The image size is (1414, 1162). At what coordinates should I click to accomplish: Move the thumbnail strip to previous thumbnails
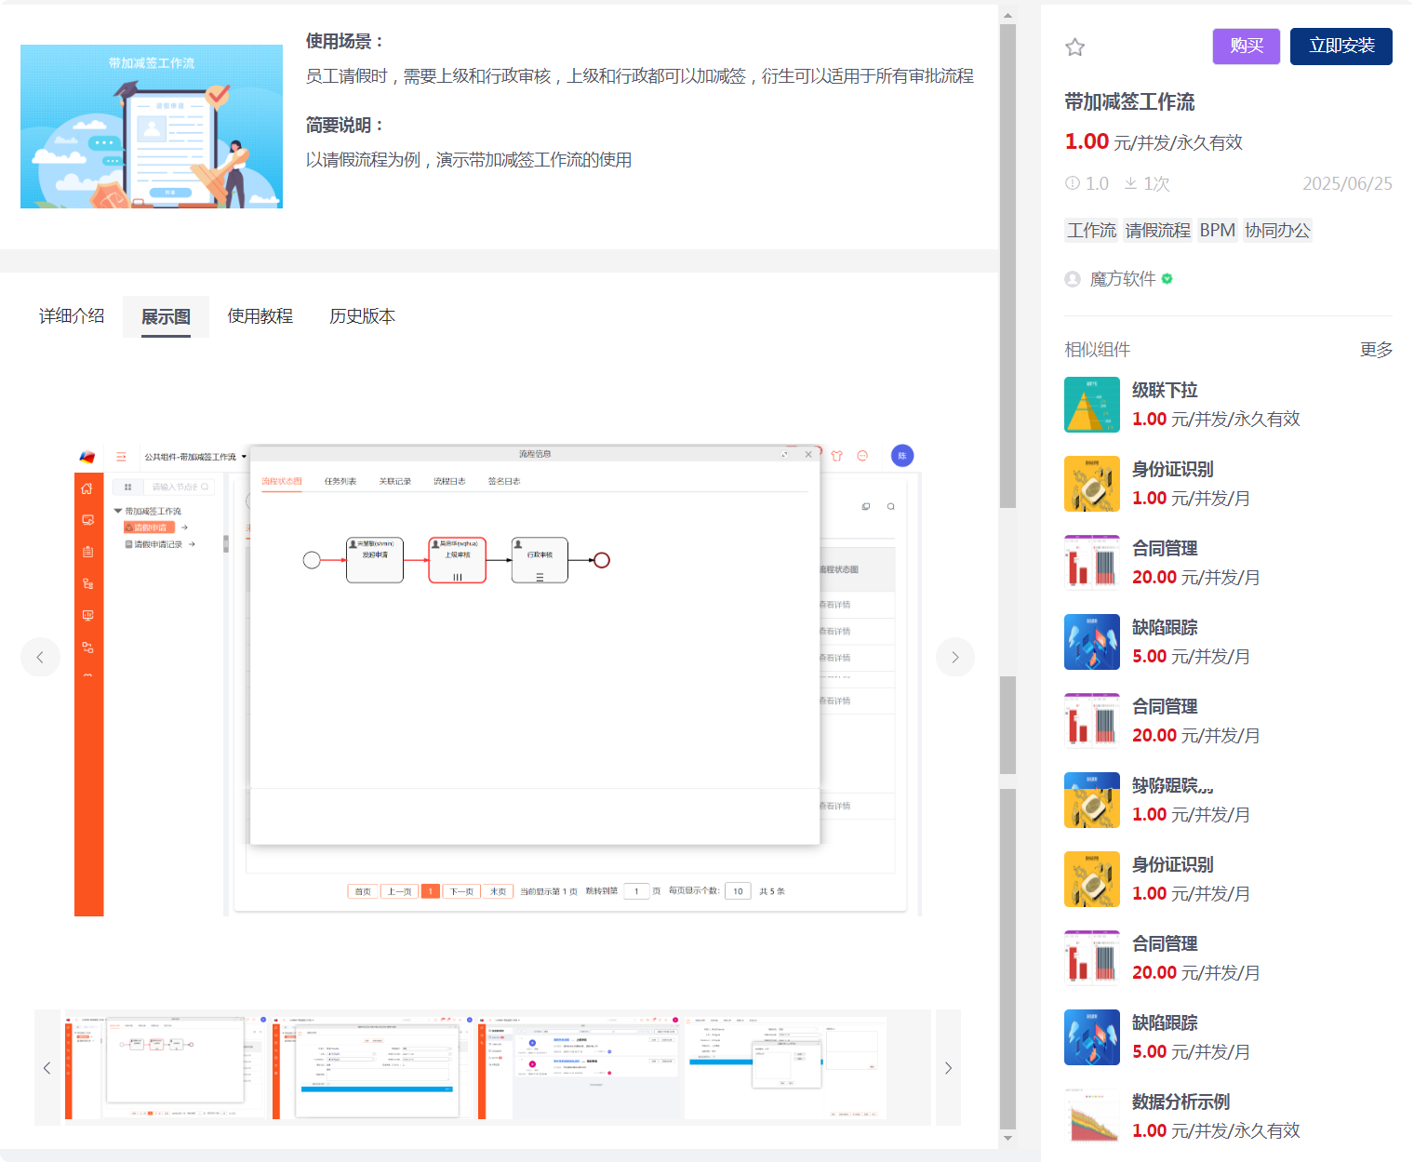[47, 1068]
